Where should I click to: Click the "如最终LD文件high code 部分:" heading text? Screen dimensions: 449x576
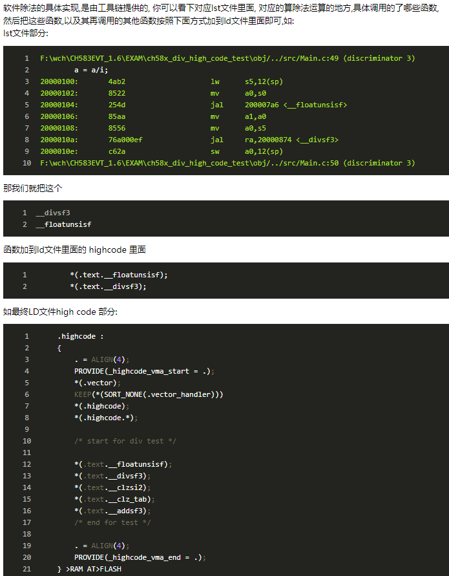(60, 312)
